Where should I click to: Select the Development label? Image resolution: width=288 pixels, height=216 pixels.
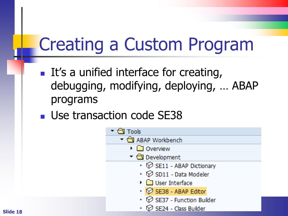(163, 157)
